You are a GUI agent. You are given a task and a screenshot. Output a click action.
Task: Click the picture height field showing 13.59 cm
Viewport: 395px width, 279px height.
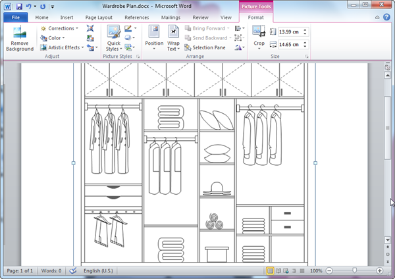(290, 32)
